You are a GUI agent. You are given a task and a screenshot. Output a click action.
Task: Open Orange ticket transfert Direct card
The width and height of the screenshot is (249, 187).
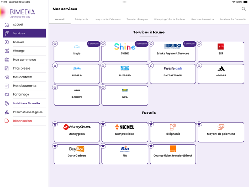click(173, 154)
